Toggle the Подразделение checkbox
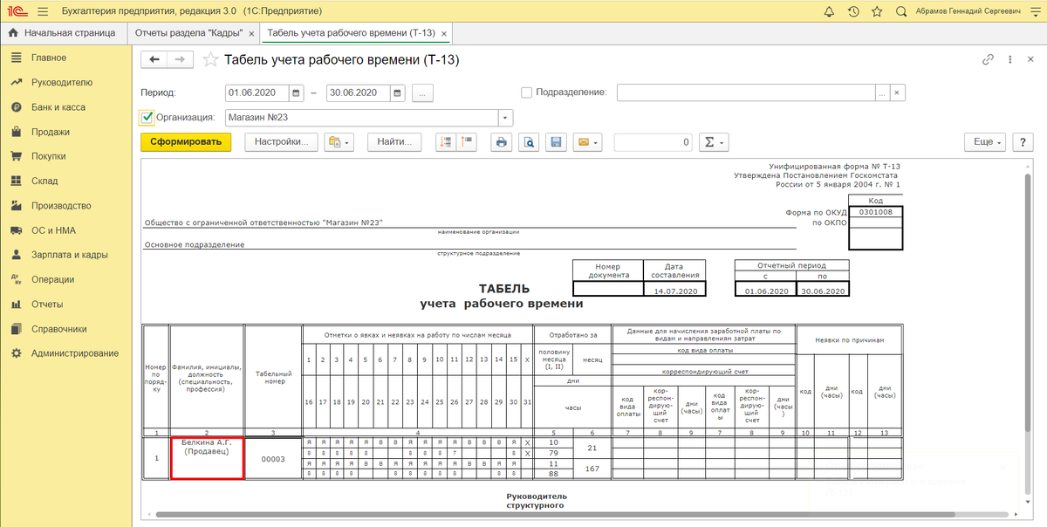 click(526, 92)
